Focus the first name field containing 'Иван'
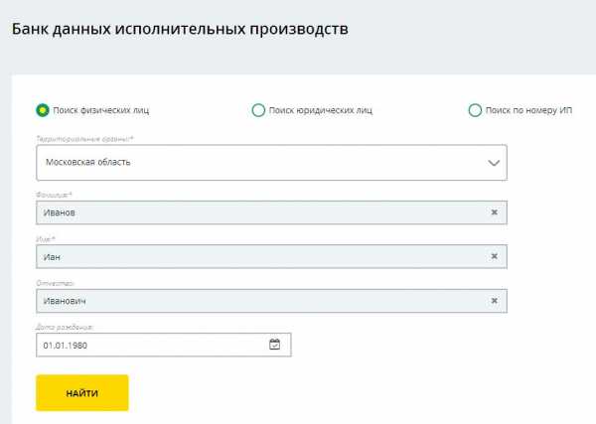This screenshot has width=596, height=424. pyautogui.click(x=271, y=257)
